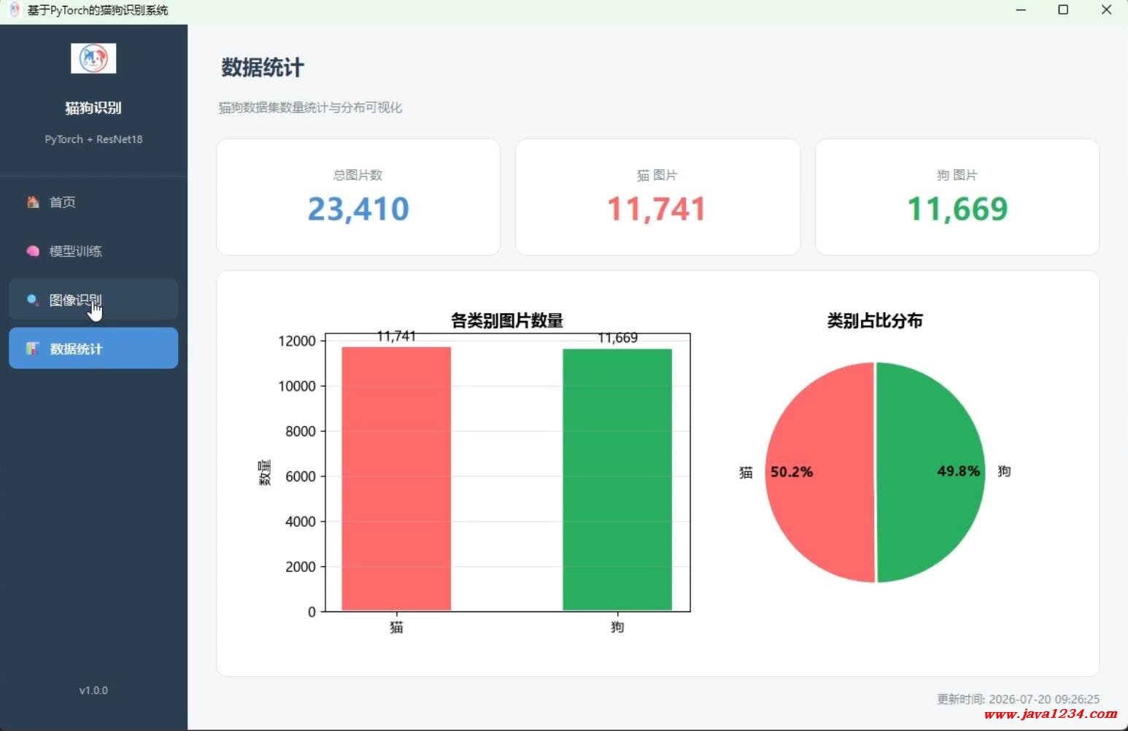This screenshot has height=731, width=1128.
Task: Click the 猫 label beside pie chart
Action: [x=746, y=473]
